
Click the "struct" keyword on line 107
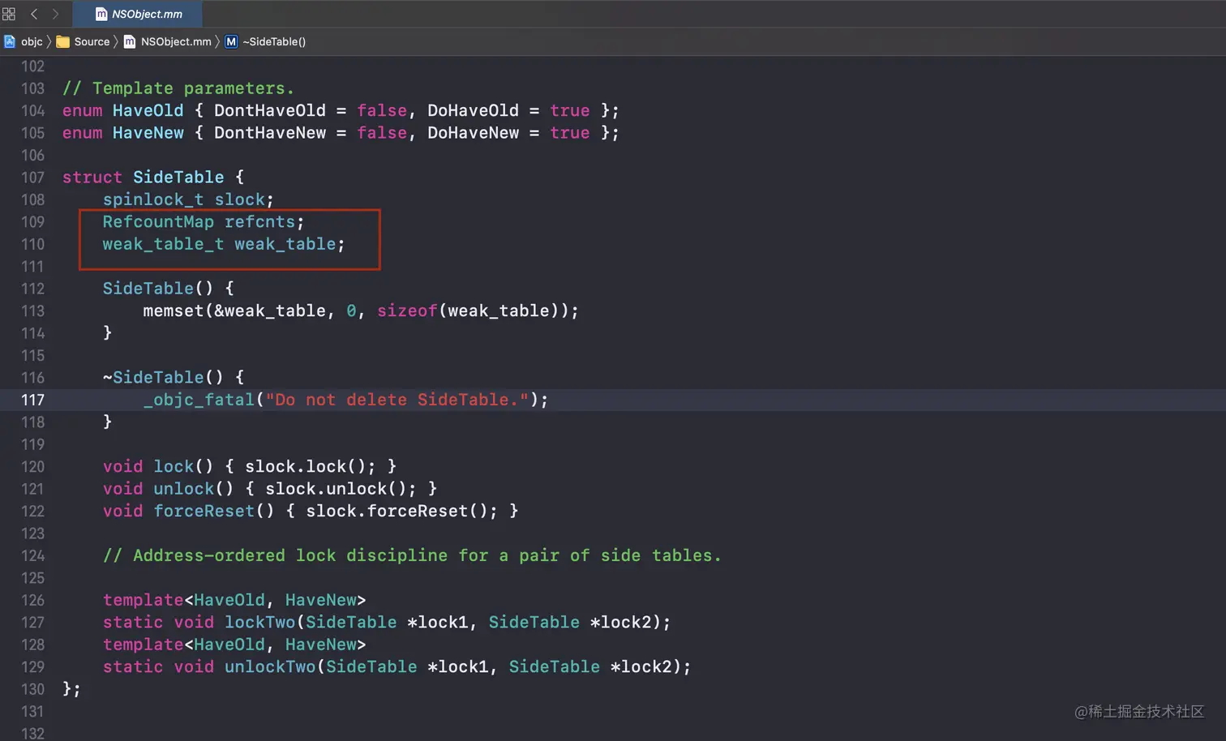(x=92, y=177)
